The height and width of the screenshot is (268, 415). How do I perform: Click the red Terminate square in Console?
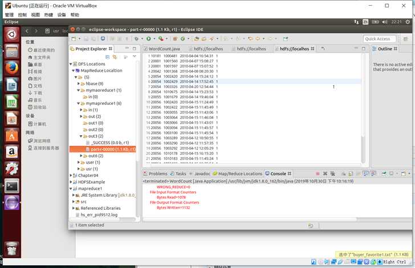click(318, 174)
